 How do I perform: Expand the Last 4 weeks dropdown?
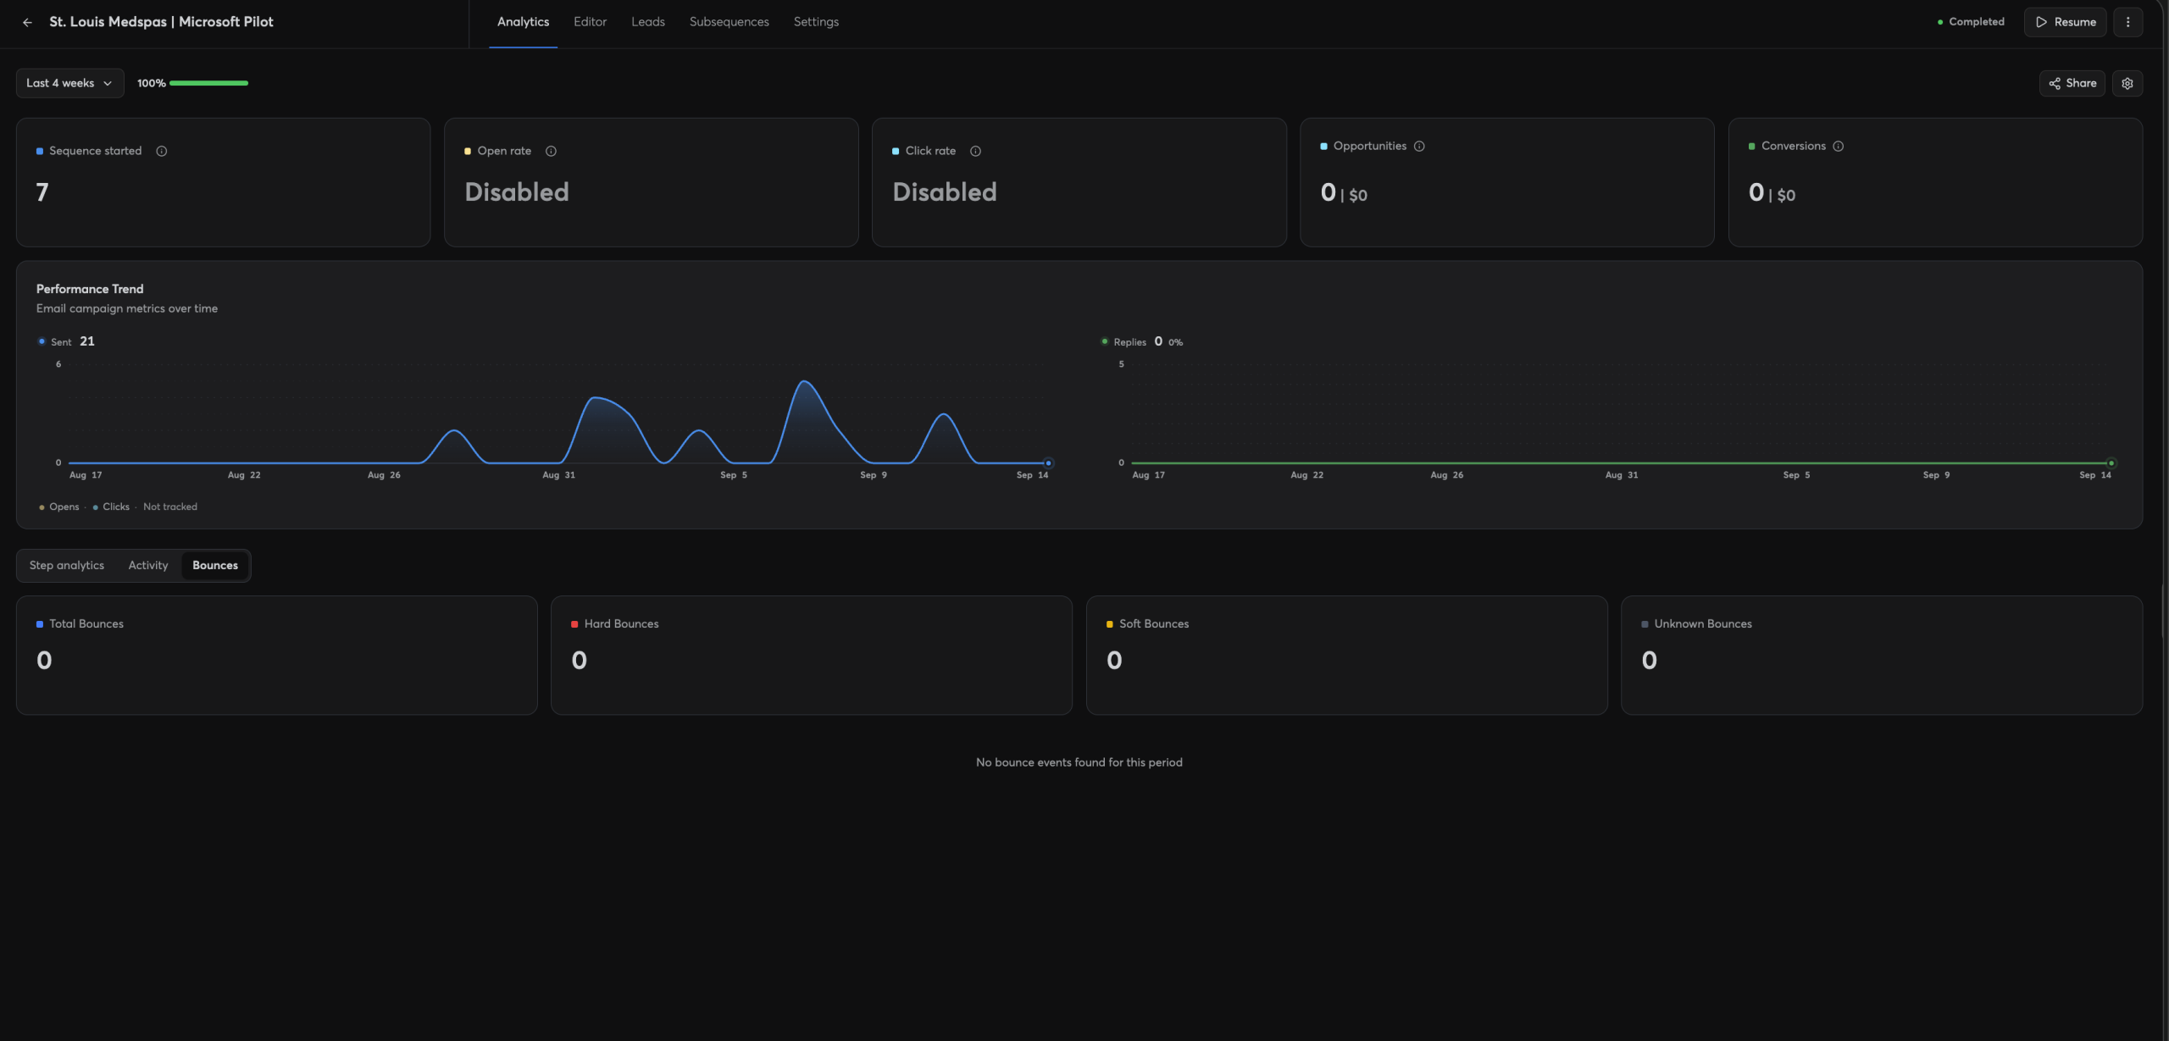[x=69, y=83]
